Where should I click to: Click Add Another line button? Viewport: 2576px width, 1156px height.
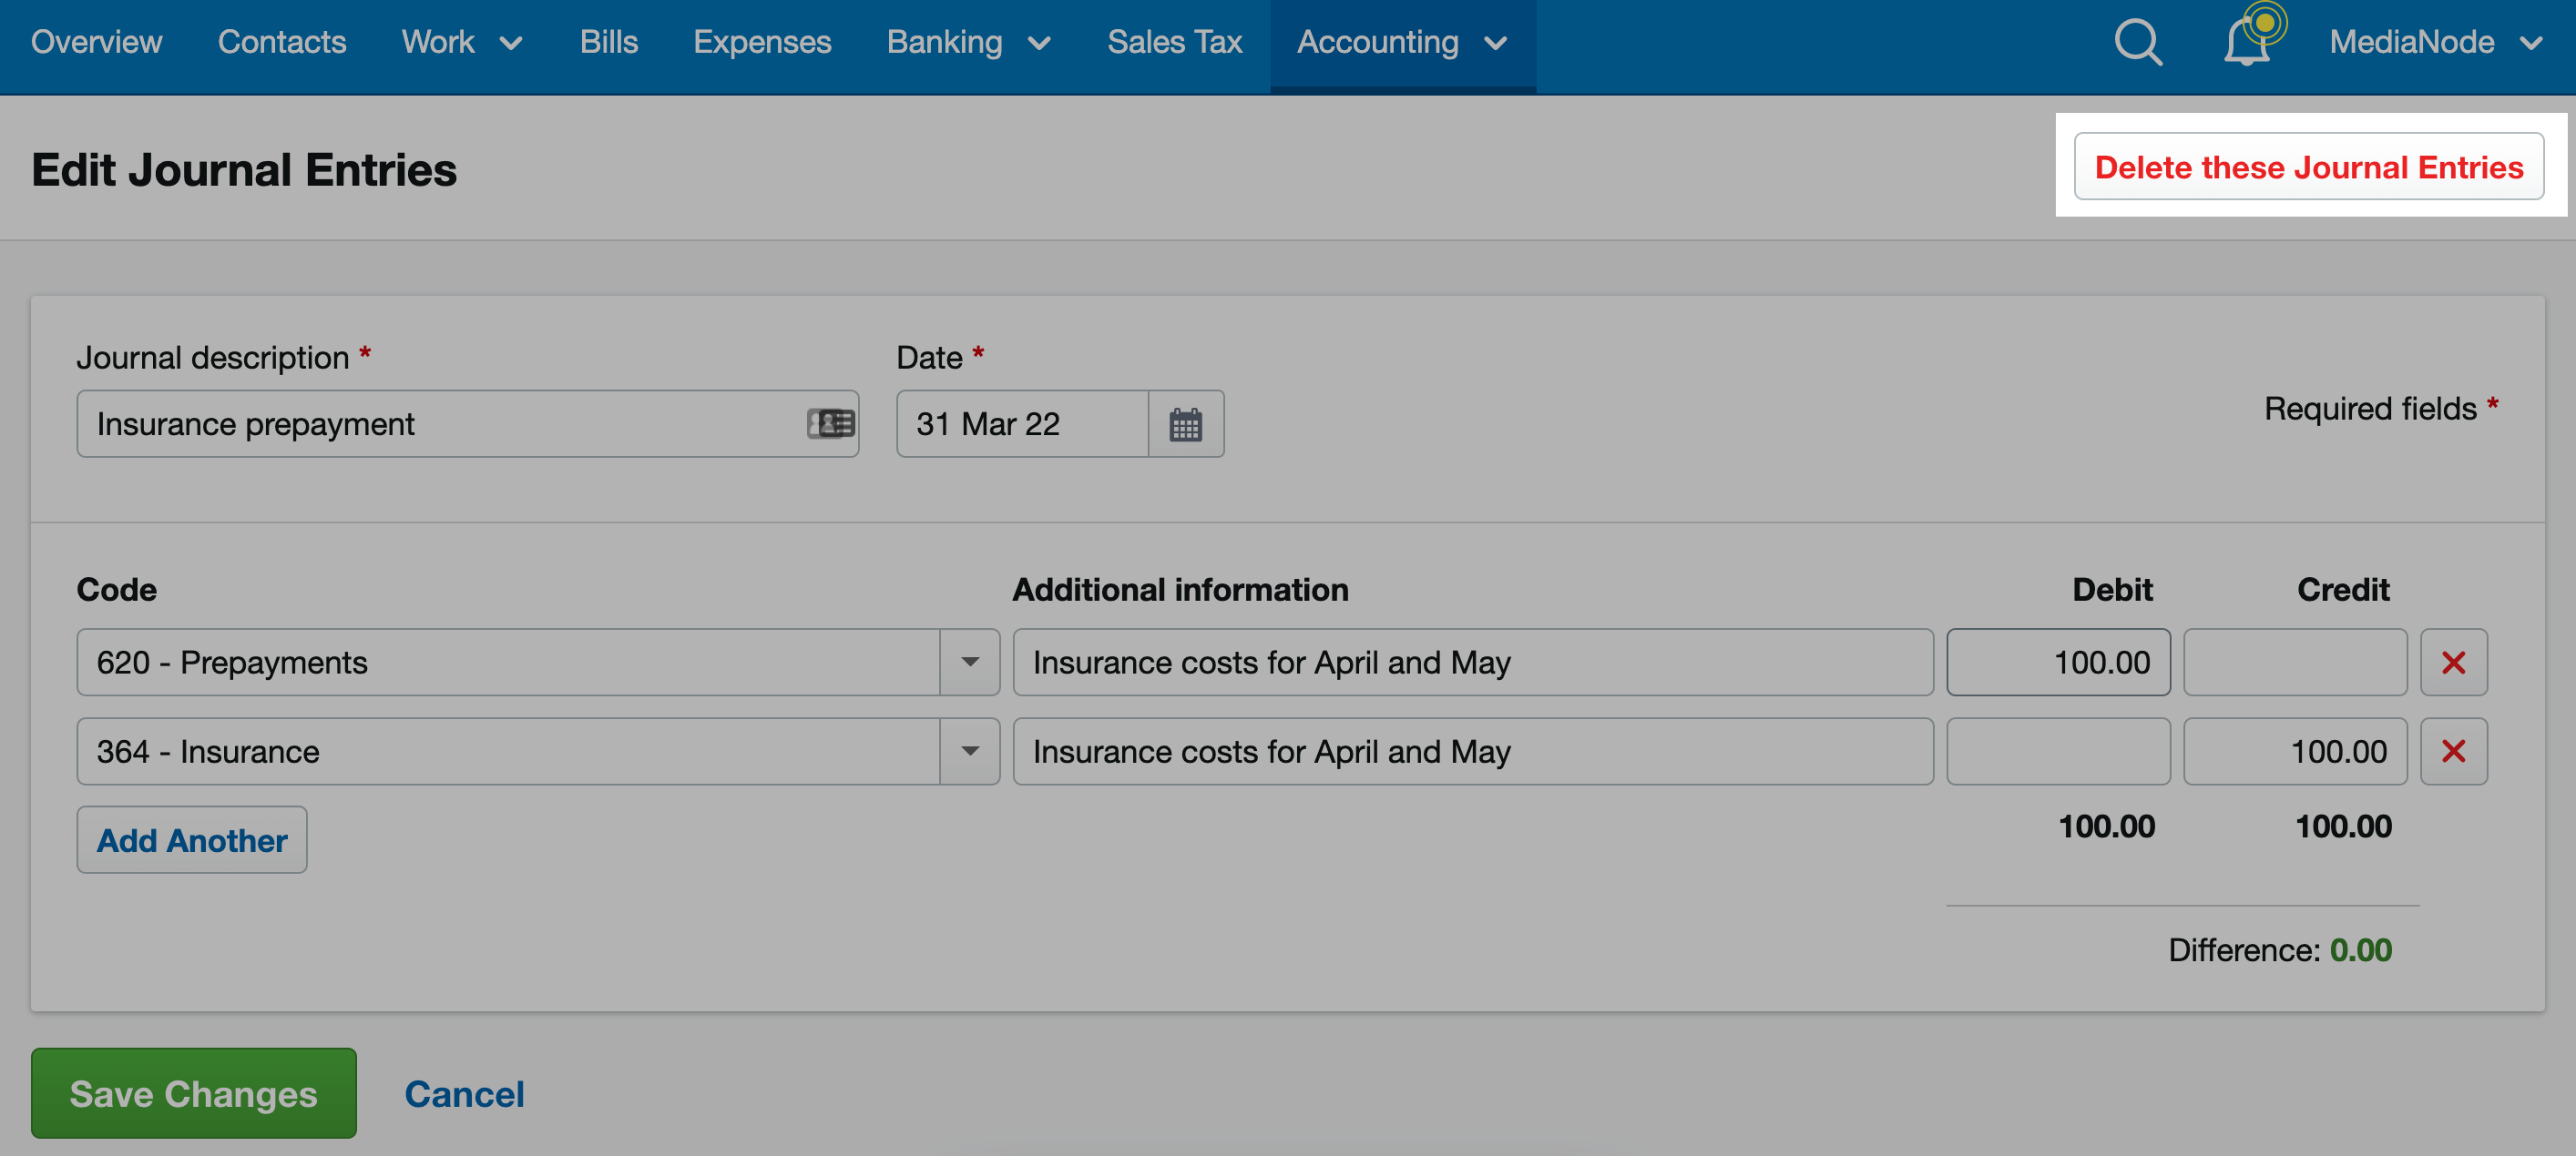point(192,840)
